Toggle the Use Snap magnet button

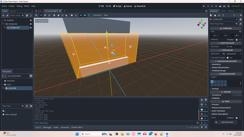click(x=76, y=15)
